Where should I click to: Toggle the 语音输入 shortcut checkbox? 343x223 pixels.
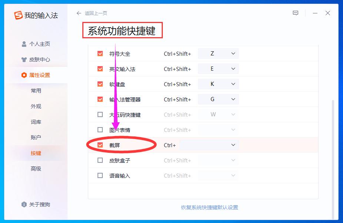[100, 175]
